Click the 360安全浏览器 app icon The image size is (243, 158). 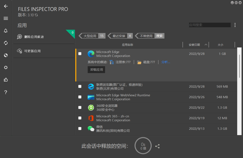[91, 108]
